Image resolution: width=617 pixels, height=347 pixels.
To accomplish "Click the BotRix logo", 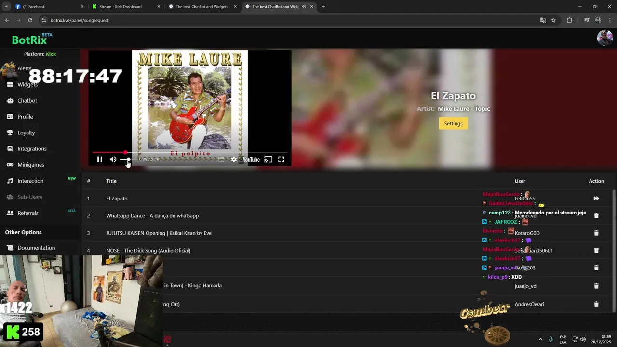I will (29, 40).
